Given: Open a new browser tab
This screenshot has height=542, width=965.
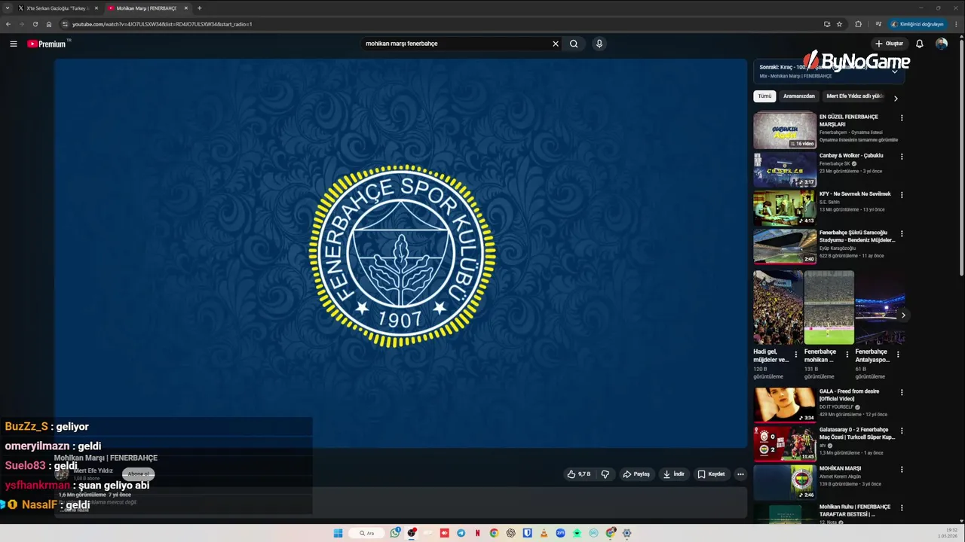Looking at the screenshot, I should [x=200, y=8].
